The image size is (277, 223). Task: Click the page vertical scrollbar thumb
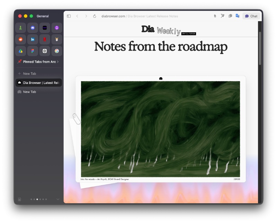(260, 48)
